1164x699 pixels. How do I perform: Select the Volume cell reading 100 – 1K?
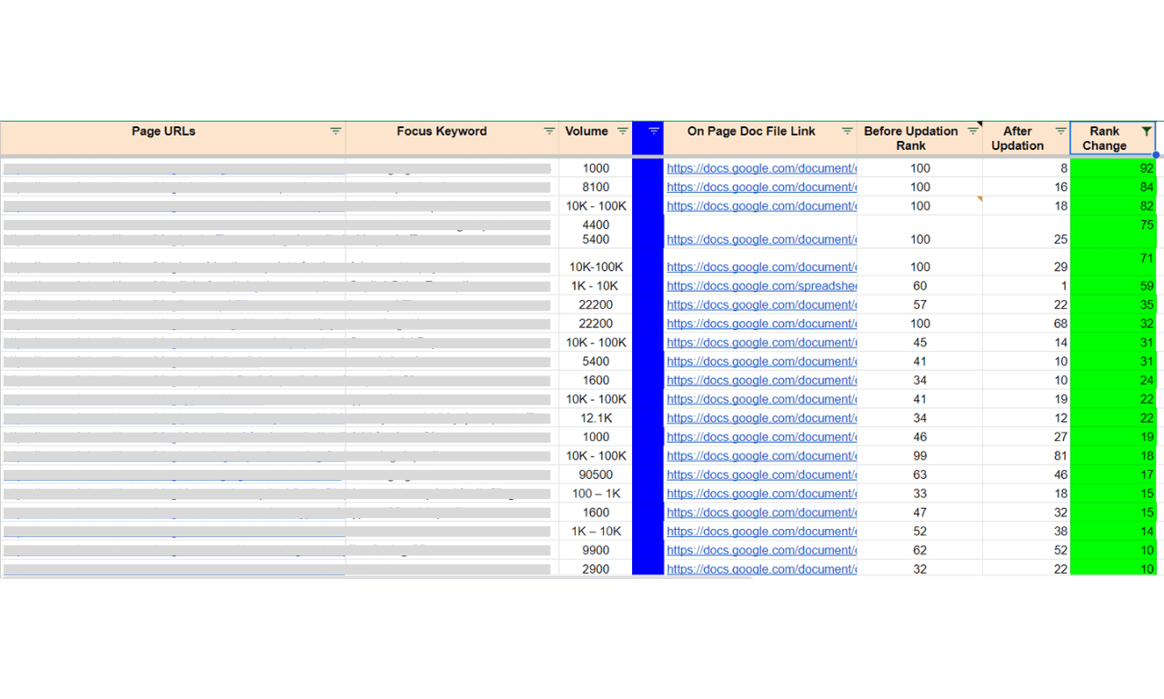click(596, 494)
